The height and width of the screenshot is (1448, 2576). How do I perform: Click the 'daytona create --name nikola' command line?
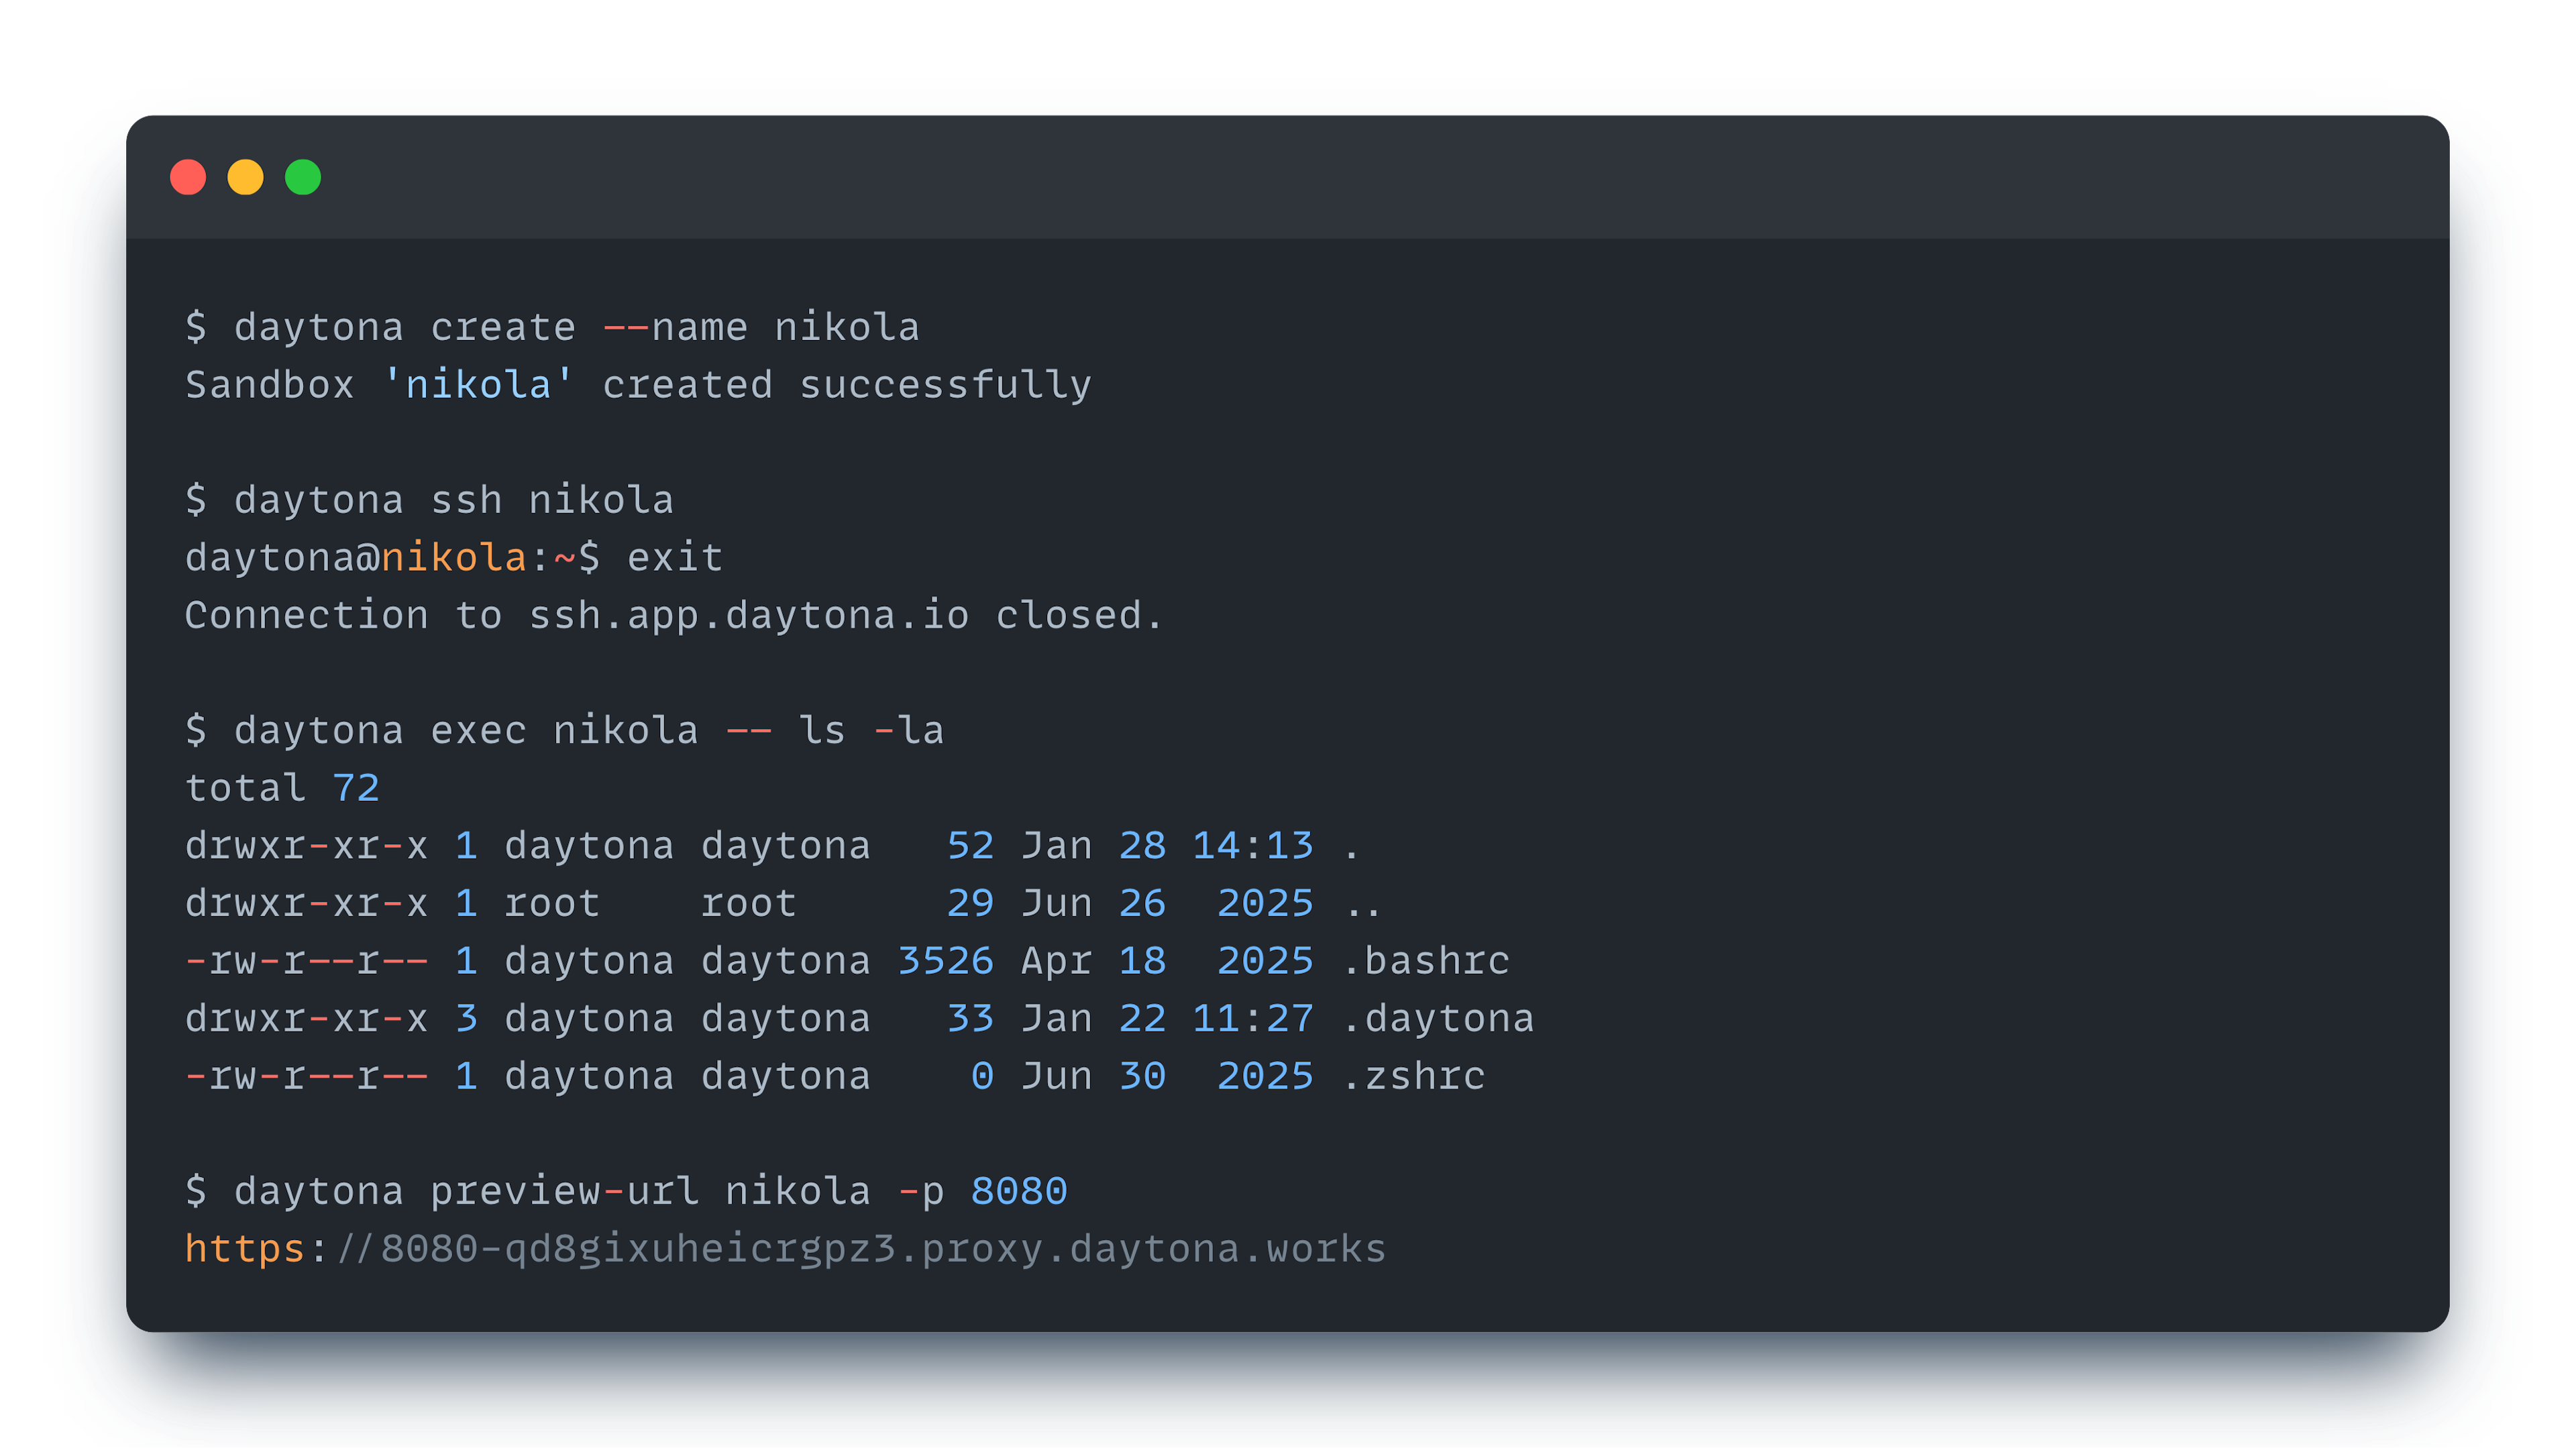pyautogui.click(x=552, y=327)
